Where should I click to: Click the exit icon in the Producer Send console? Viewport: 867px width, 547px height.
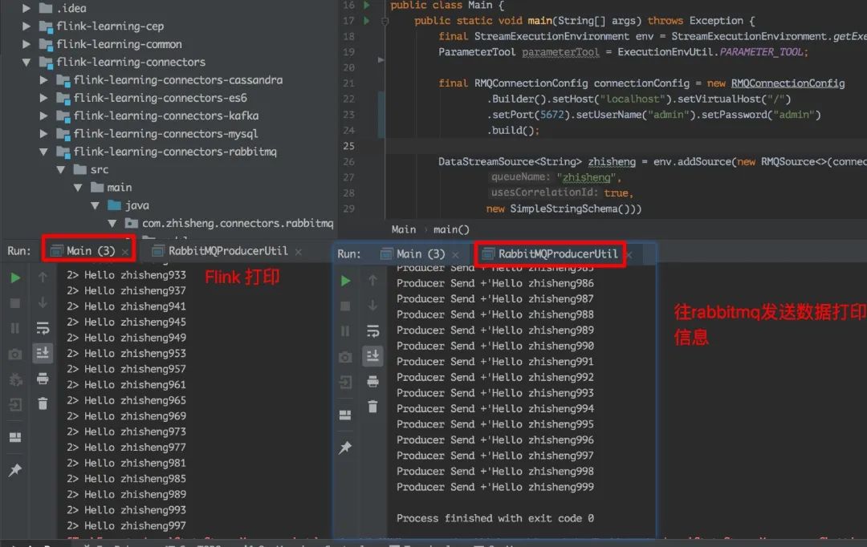tap(345, 383)
